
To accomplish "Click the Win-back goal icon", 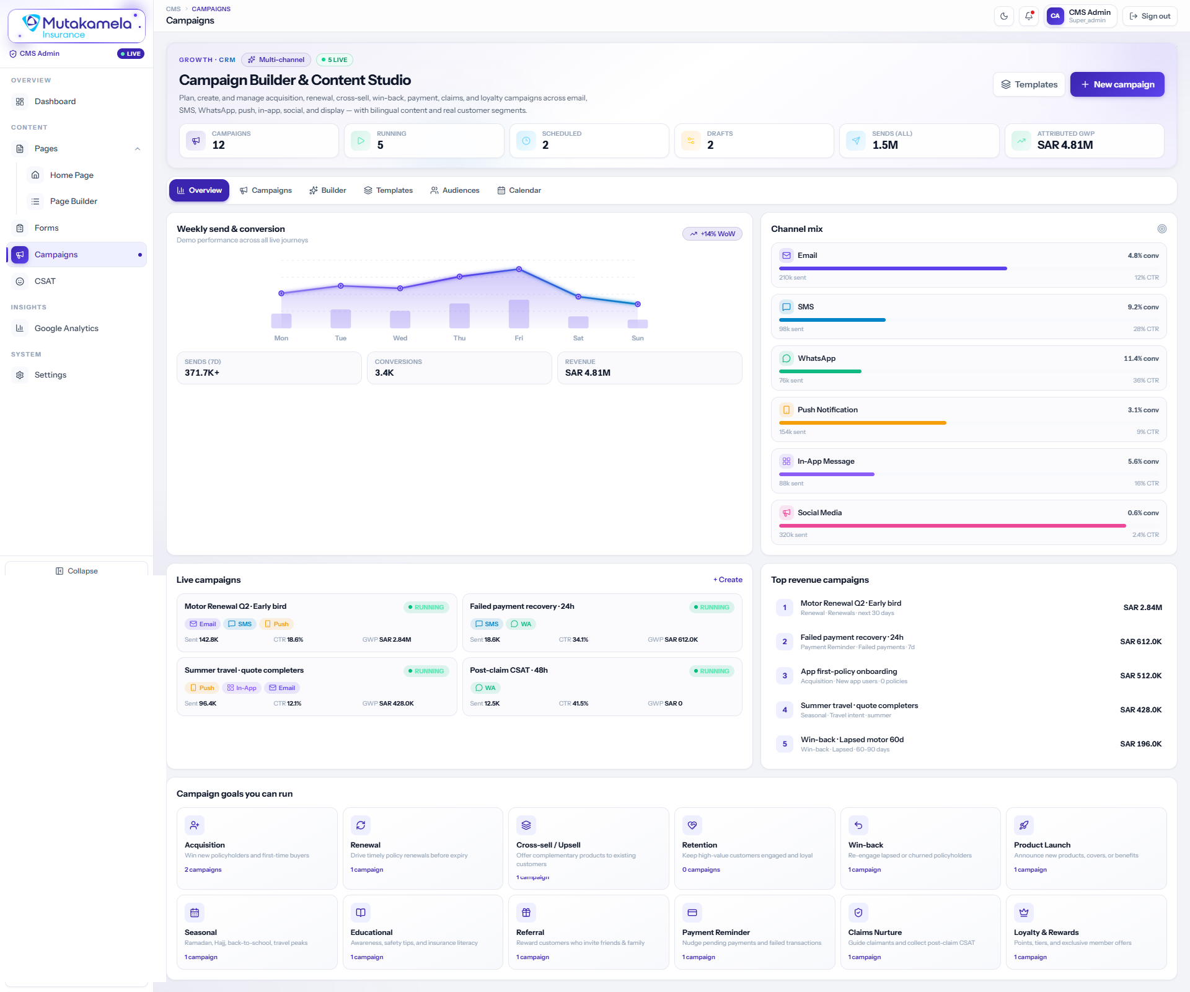I will point(858,825).
